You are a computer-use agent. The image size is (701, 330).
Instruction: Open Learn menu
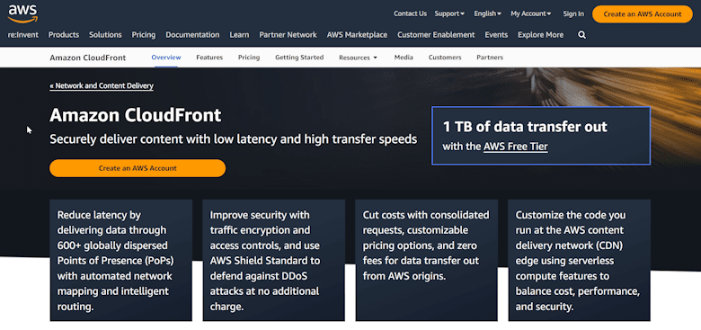coord(239,35)
